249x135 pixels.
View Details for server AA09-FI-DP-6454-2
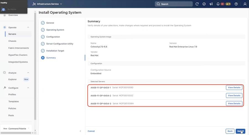point(234,96)
